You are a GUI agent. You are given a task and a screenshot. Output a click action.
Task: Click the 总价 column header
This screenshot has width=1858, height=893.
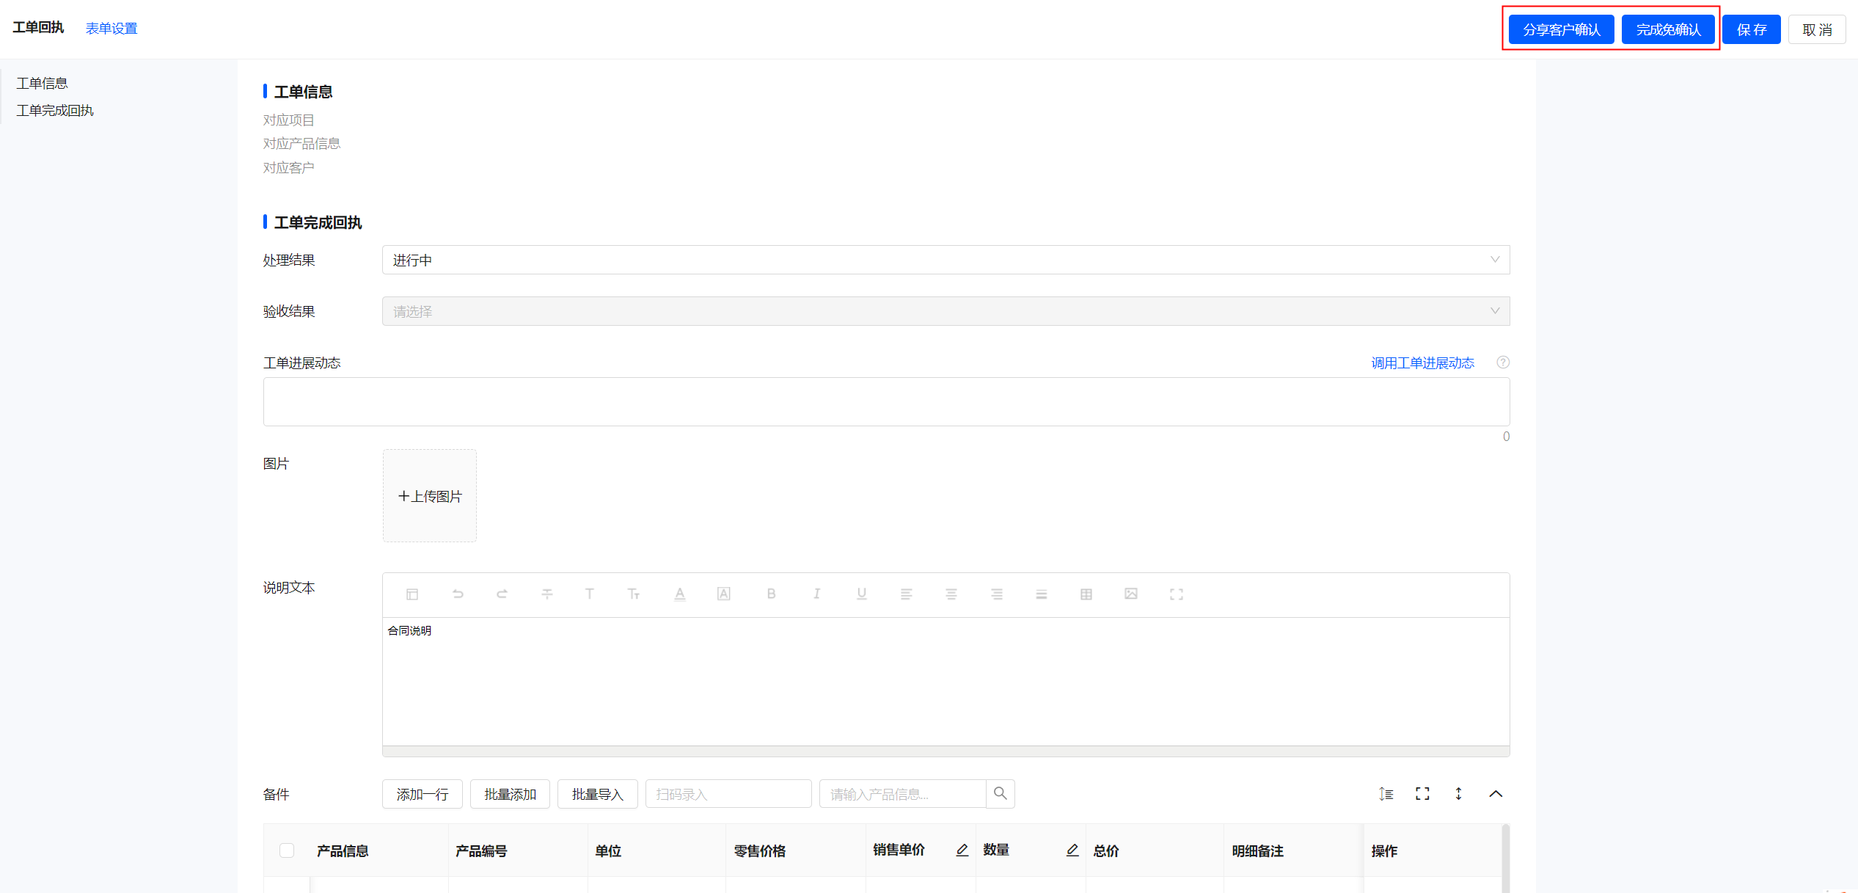click(x=1106, y=850)
